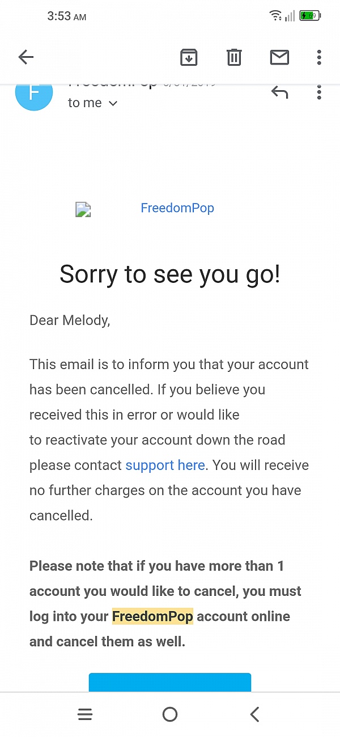340x737 pixels.
Task: Tap the highlighted FreedomPop word
Action: click(152, 616)
